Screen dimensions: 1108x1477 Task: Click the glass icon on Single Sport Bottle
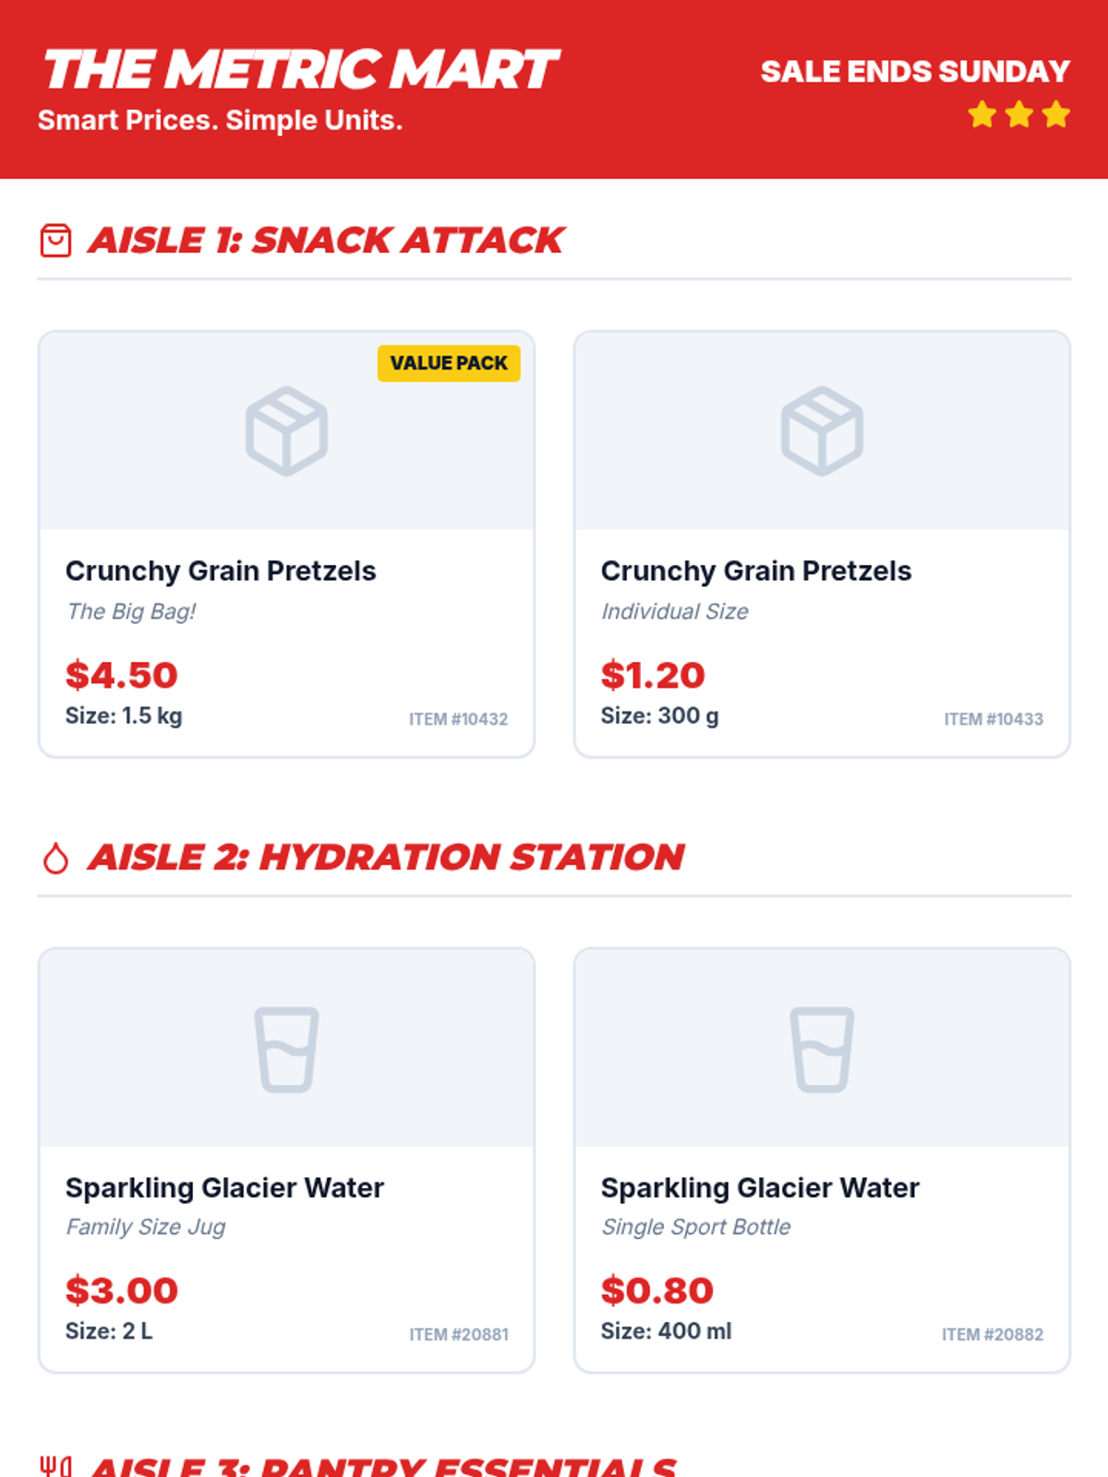tap(822, 1050)
